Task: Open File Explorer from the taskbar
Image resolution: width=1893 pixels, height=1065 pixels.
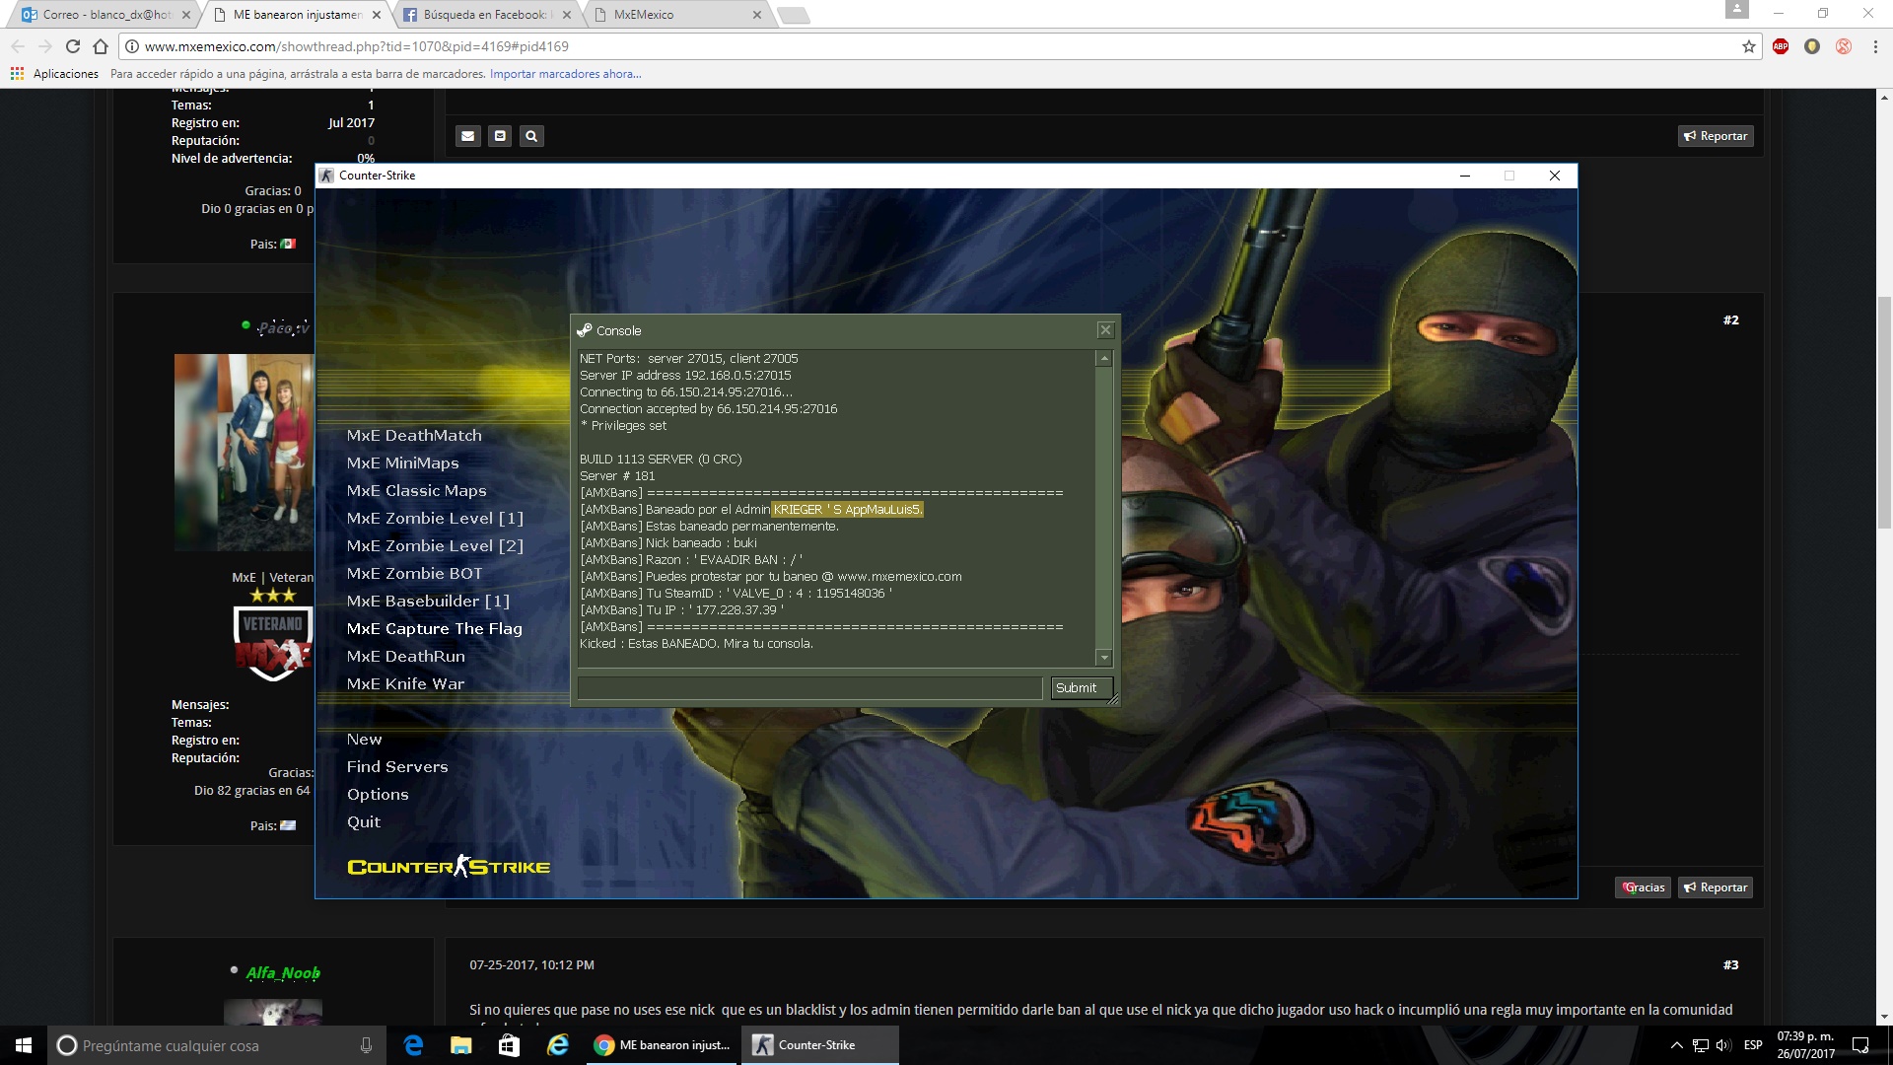Action: tap(460, 1045)
